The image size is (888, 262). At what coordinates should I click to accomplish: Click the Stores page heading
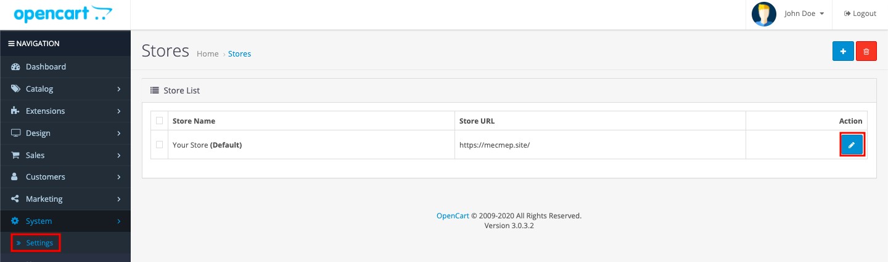(x=165, y=50)
